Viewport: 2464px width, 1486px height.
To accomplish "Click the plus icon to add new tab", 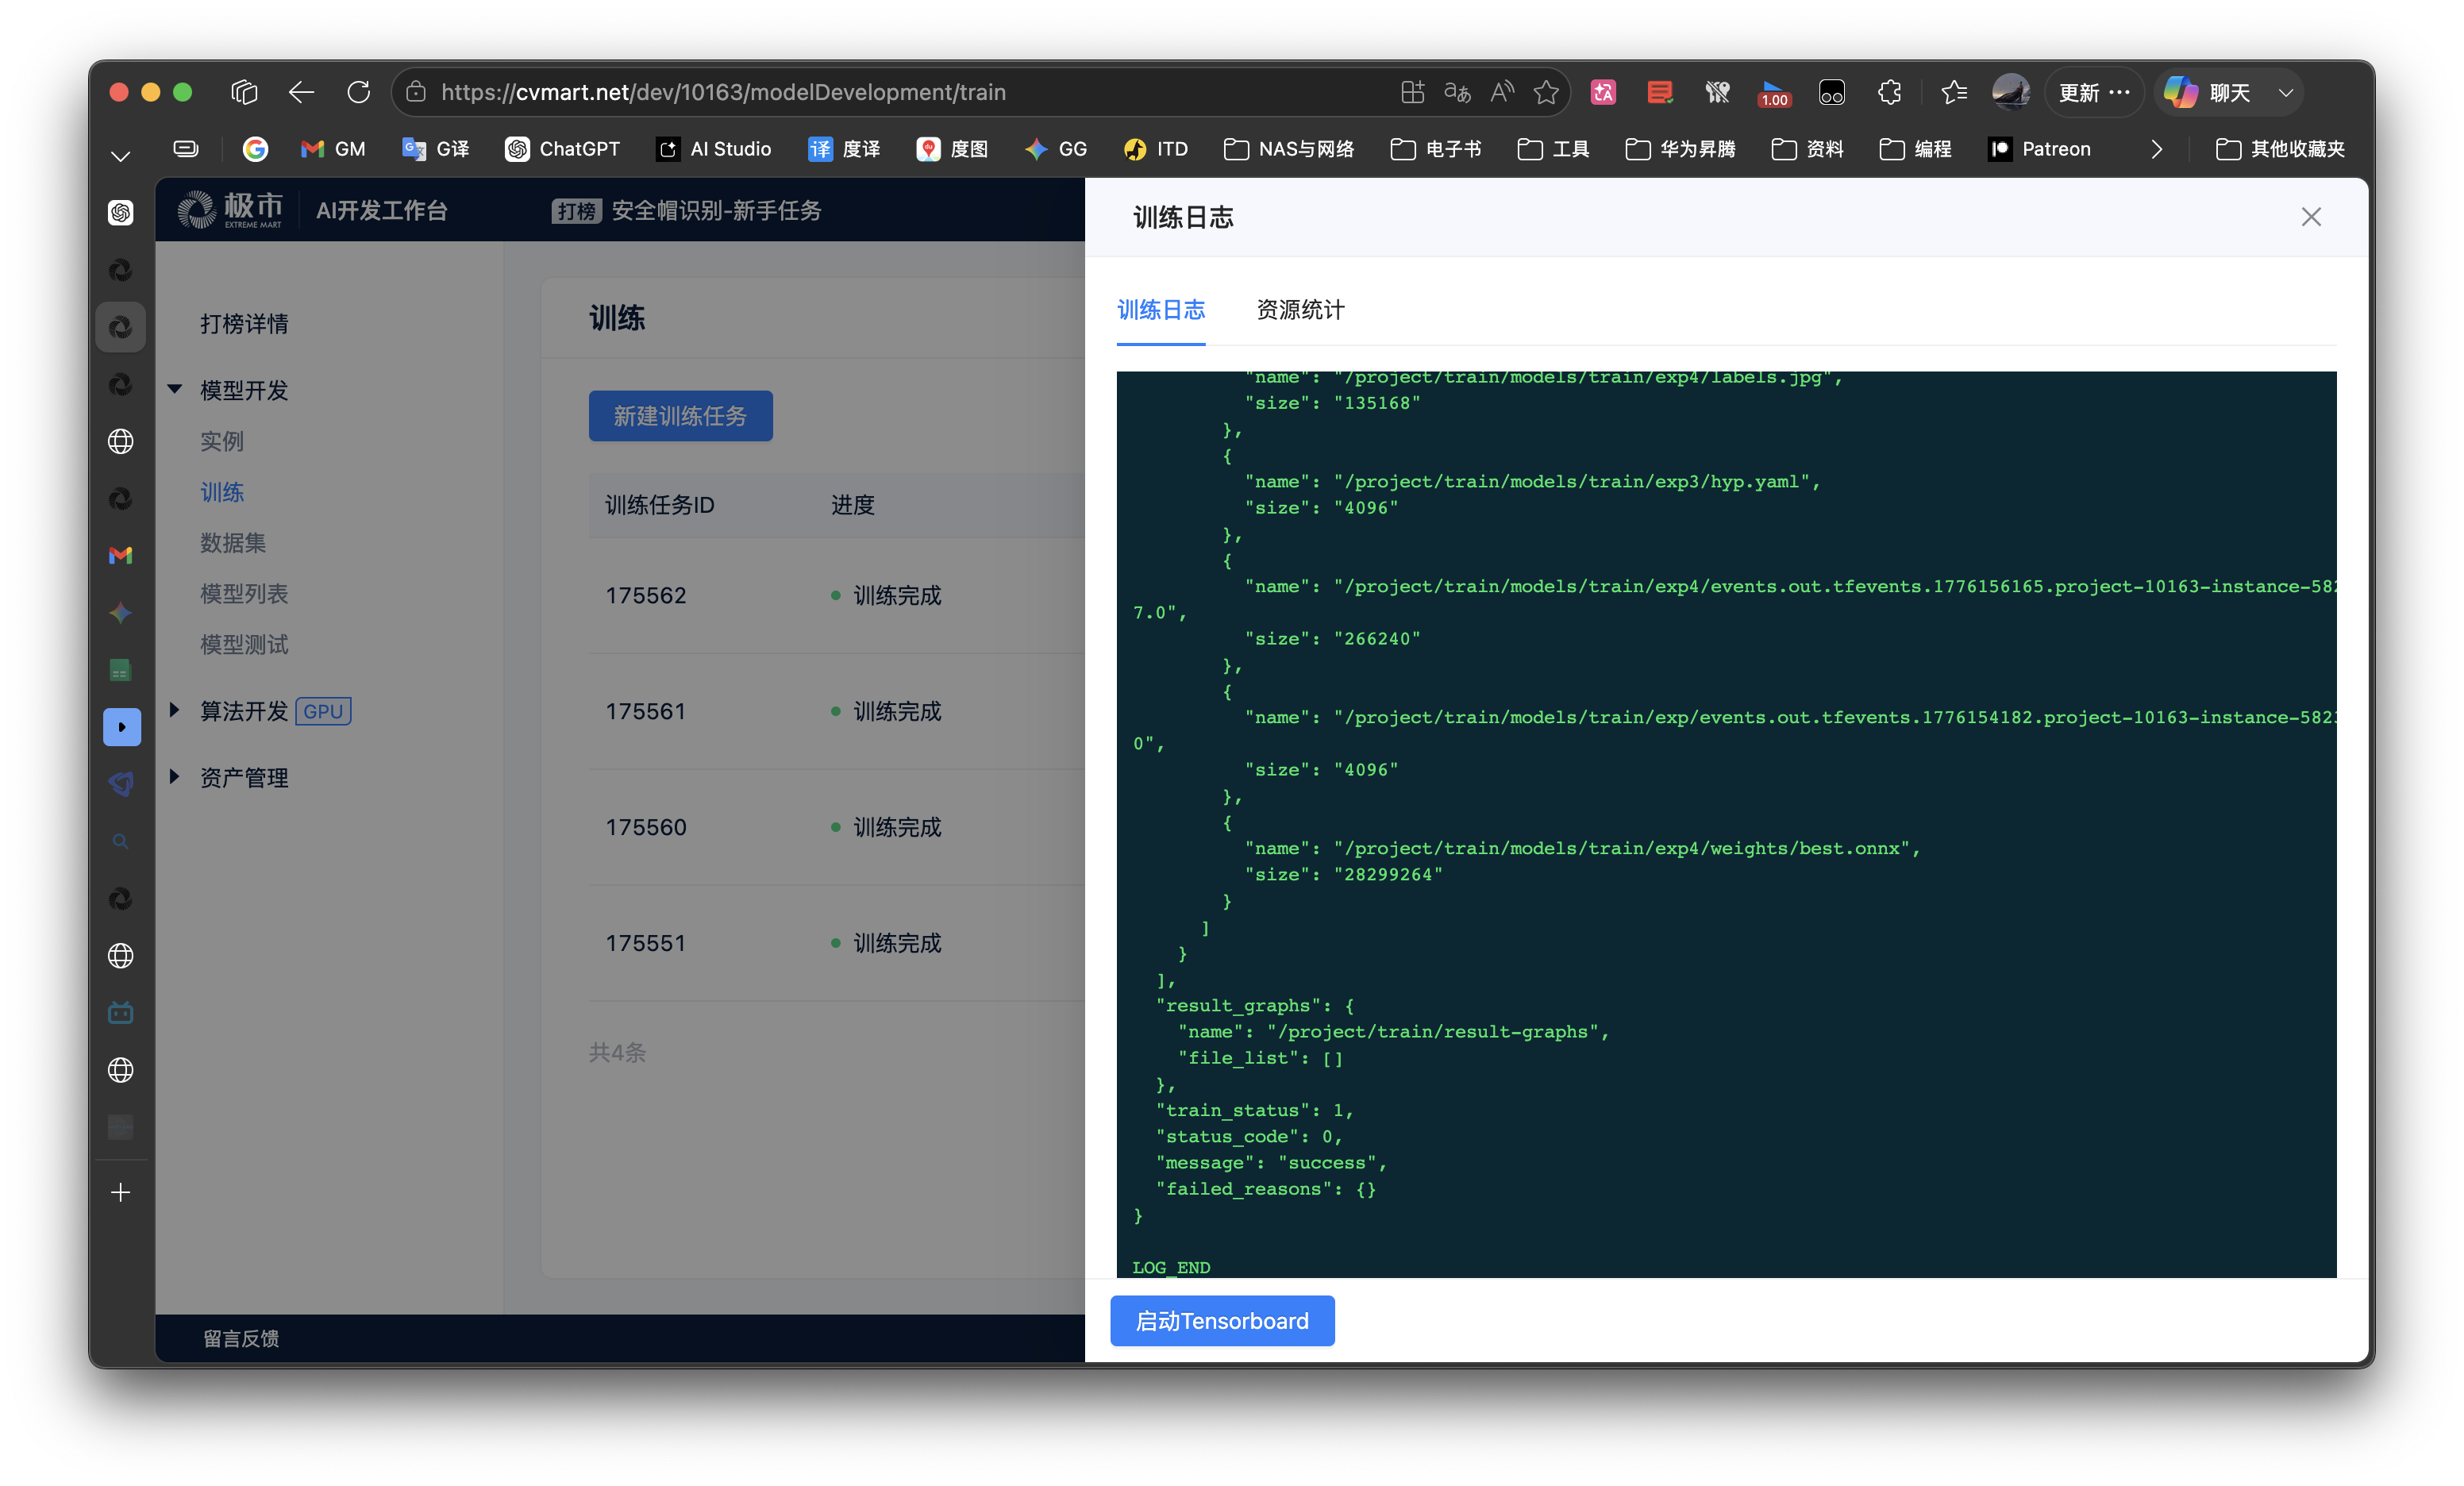I will 121,1192.
